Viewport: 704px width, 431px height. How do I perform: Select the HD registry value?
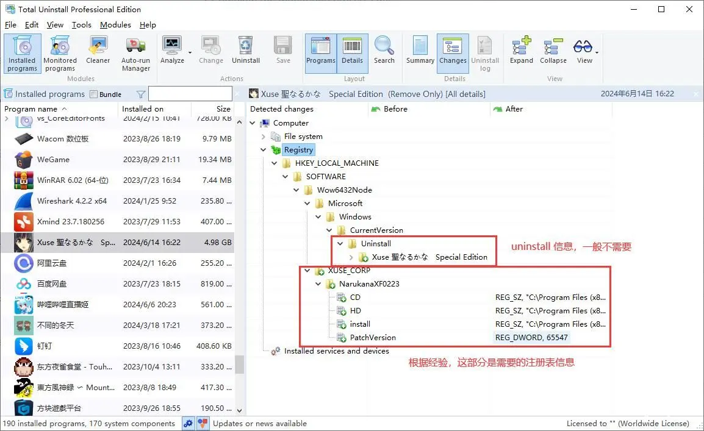pyautogui.click(x=355, y=311)
